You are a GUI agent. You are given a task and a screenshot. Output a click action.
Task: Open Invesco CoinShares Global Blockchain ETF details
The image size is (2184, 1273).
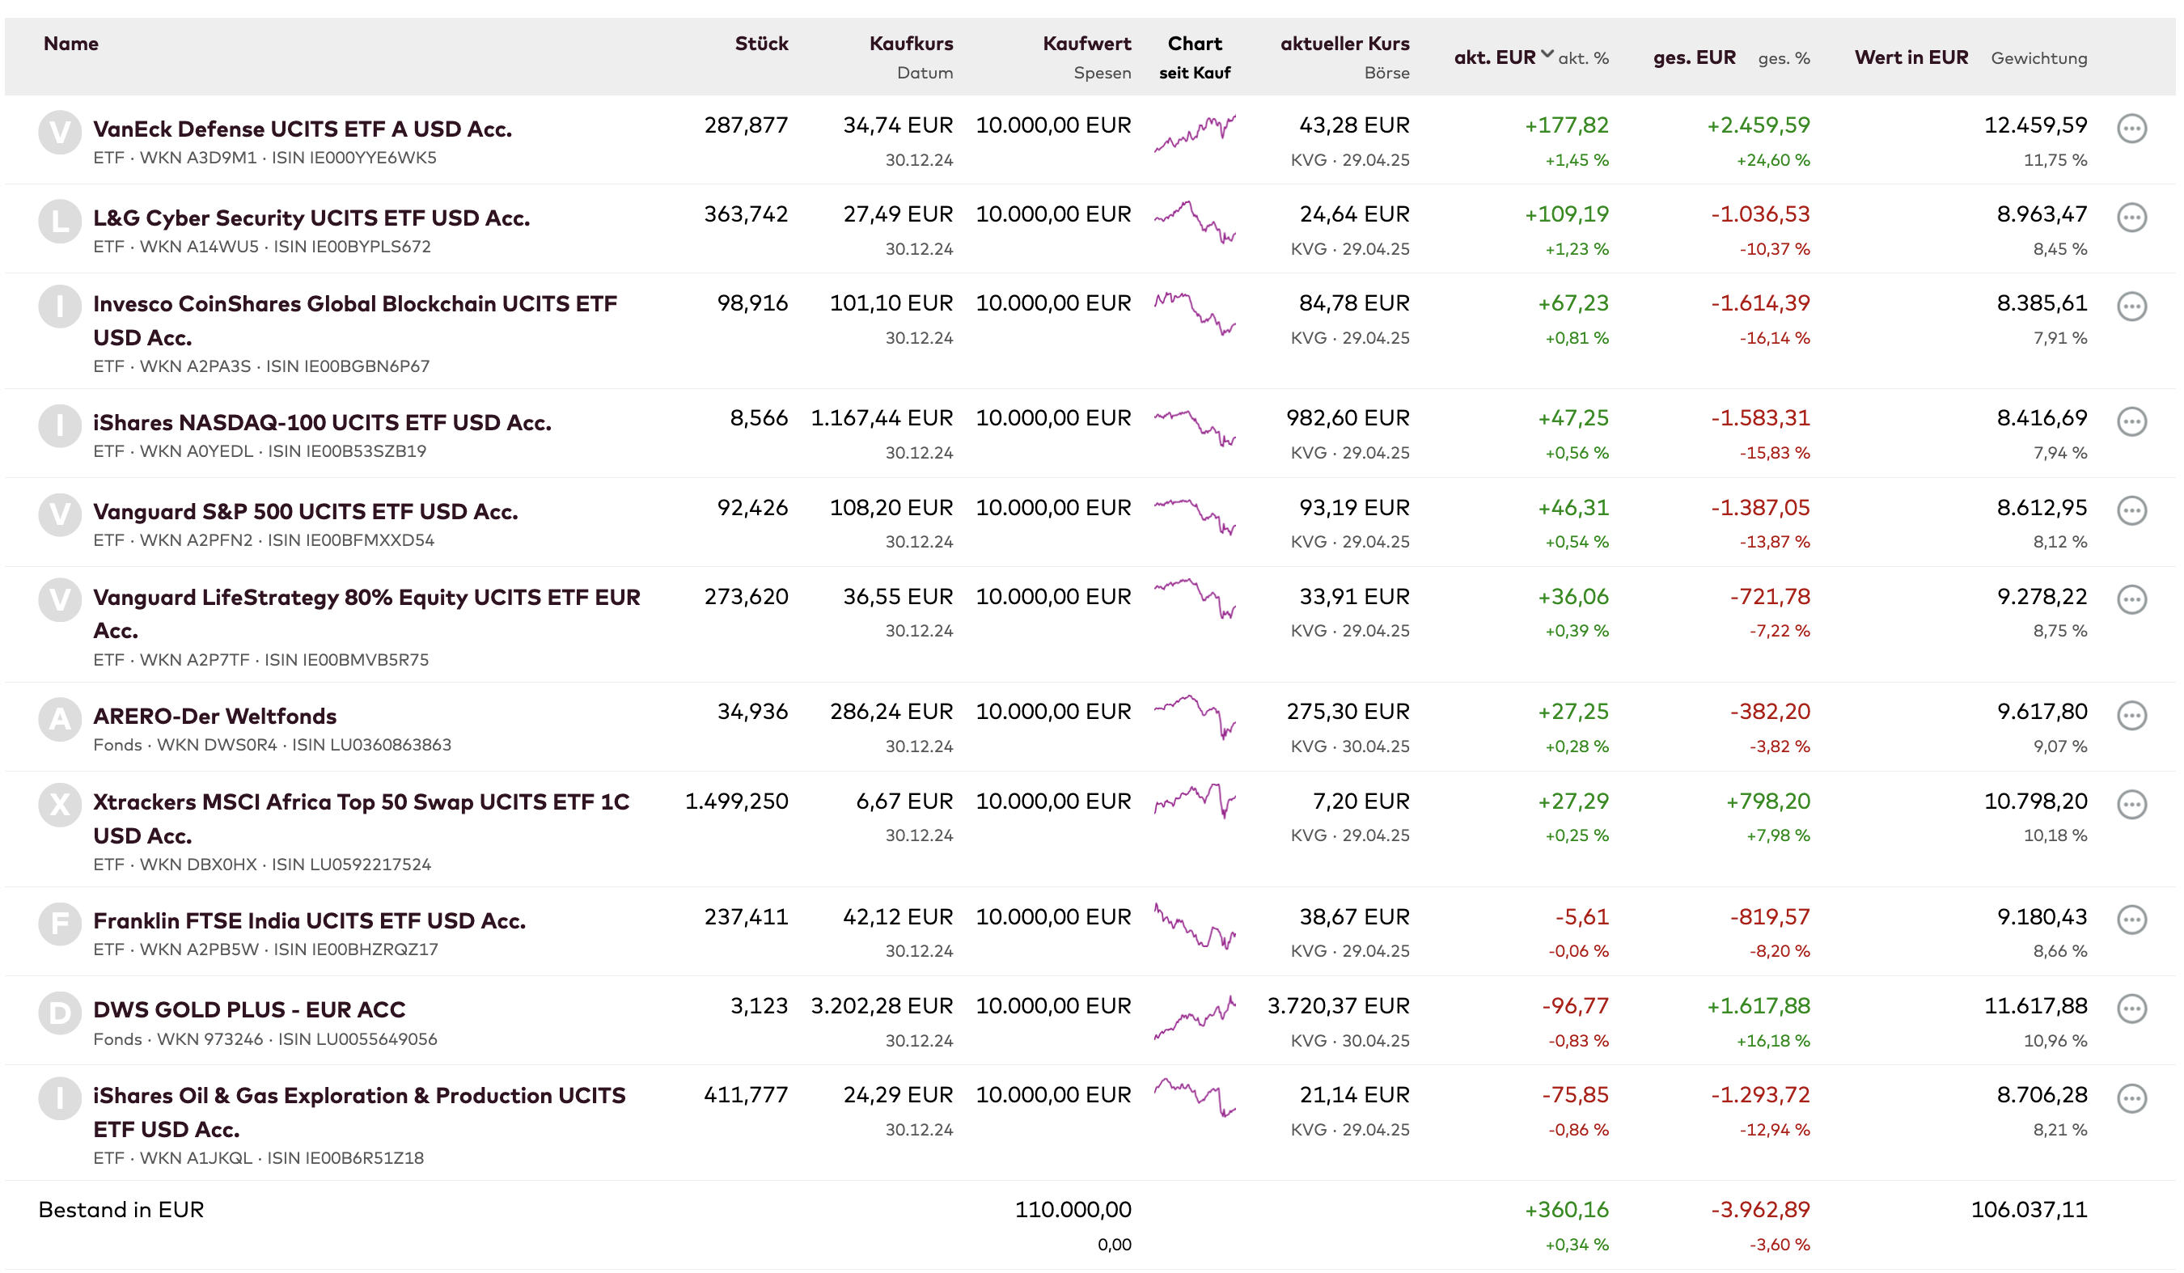point(354,304)
